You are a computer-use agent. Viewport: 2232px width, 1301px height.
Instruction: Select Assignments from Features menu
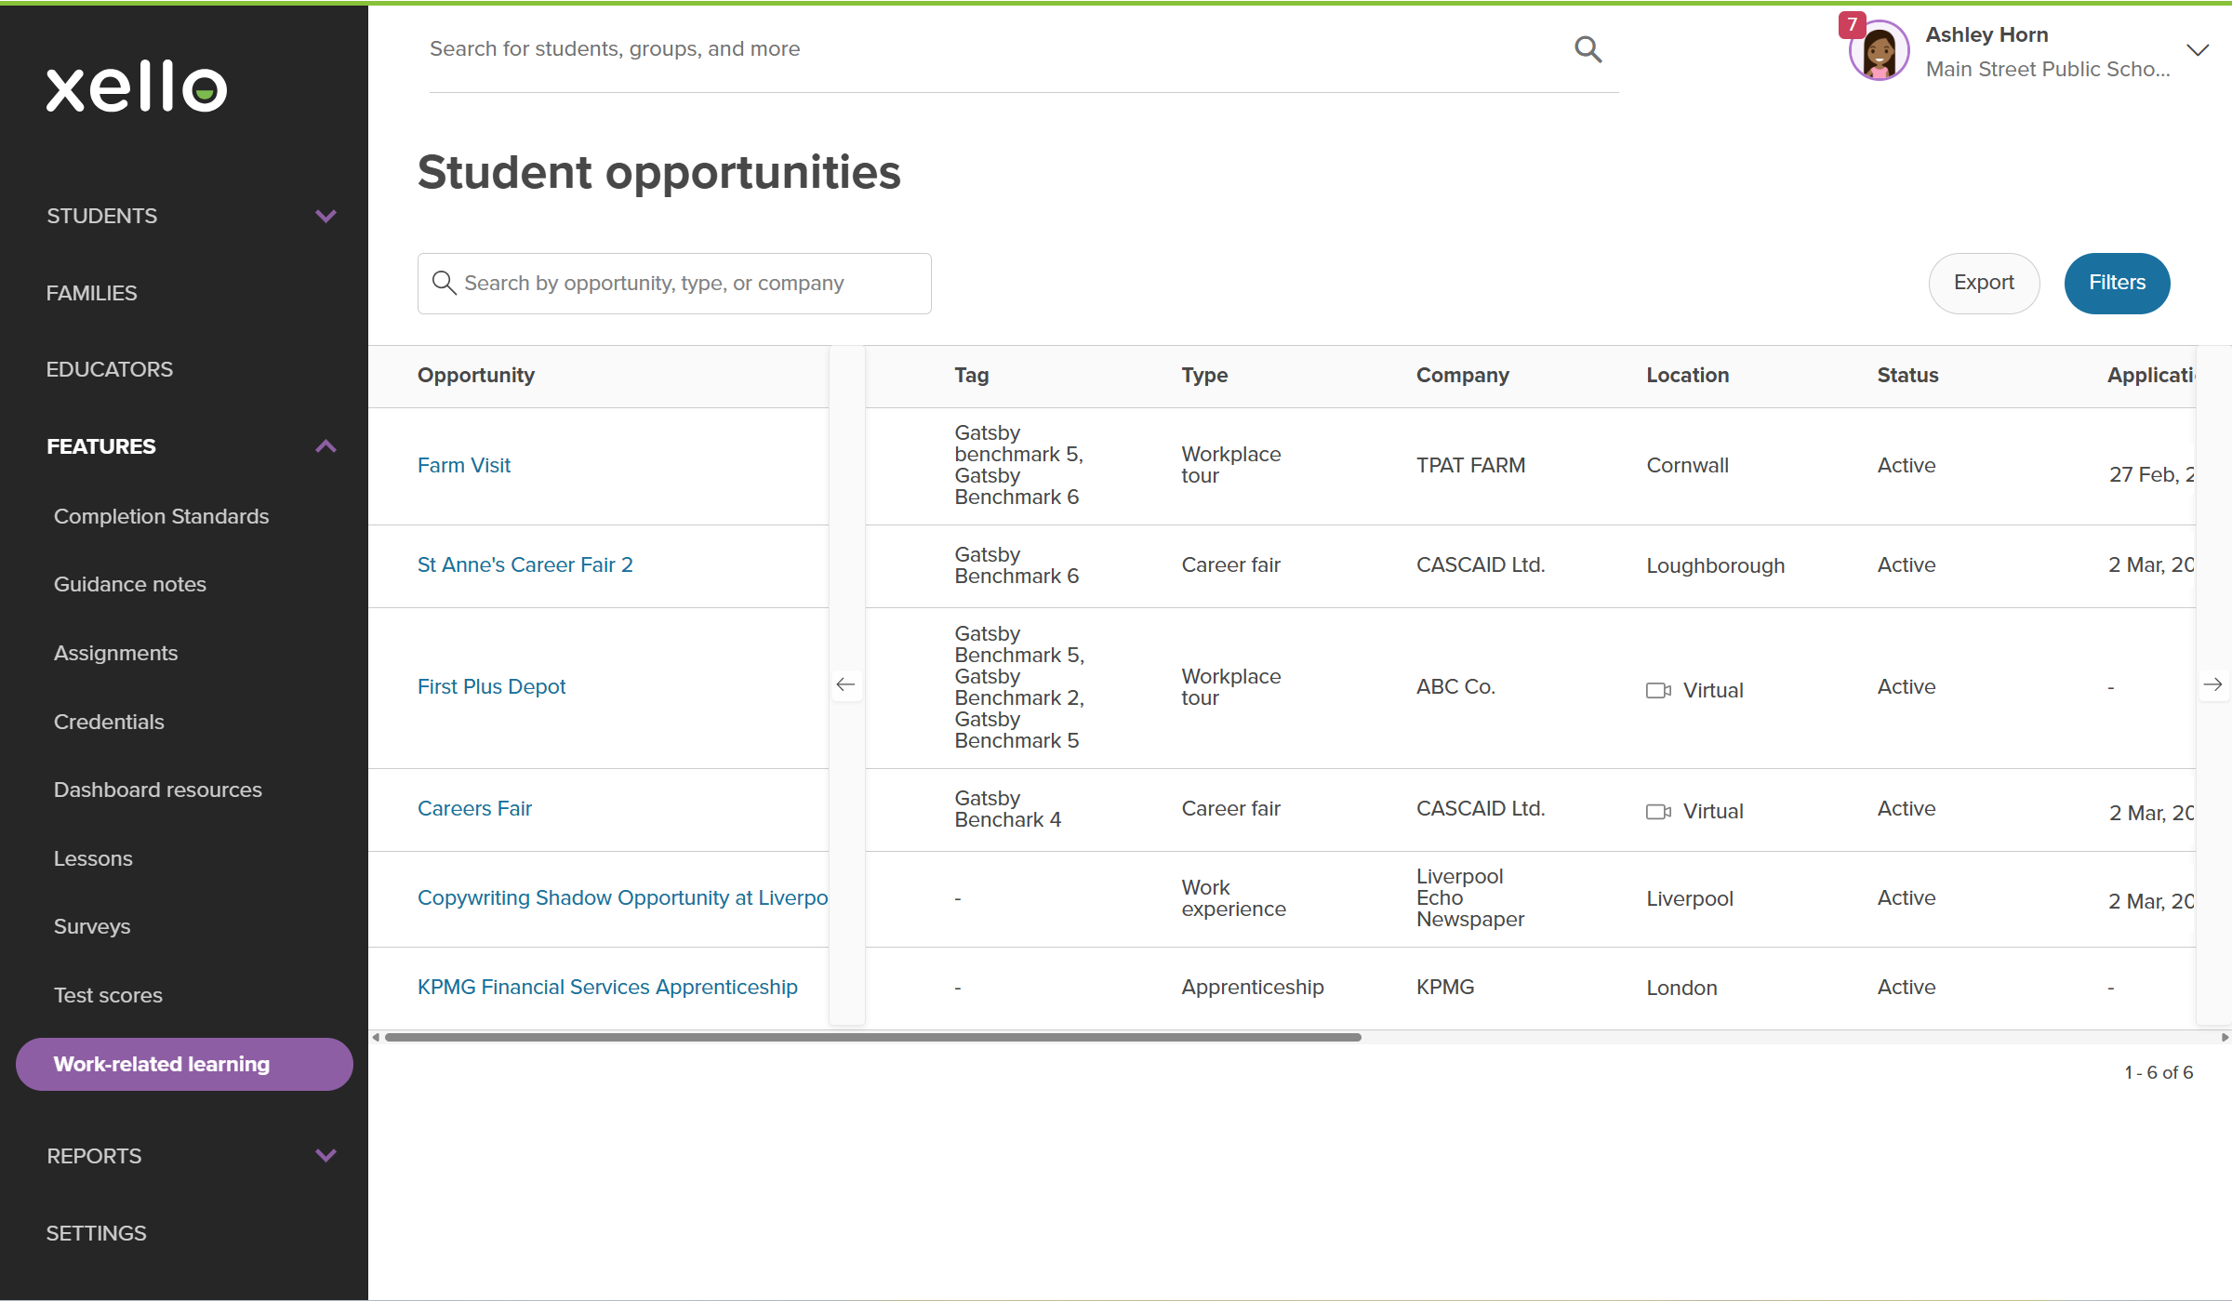pos(115,653)
